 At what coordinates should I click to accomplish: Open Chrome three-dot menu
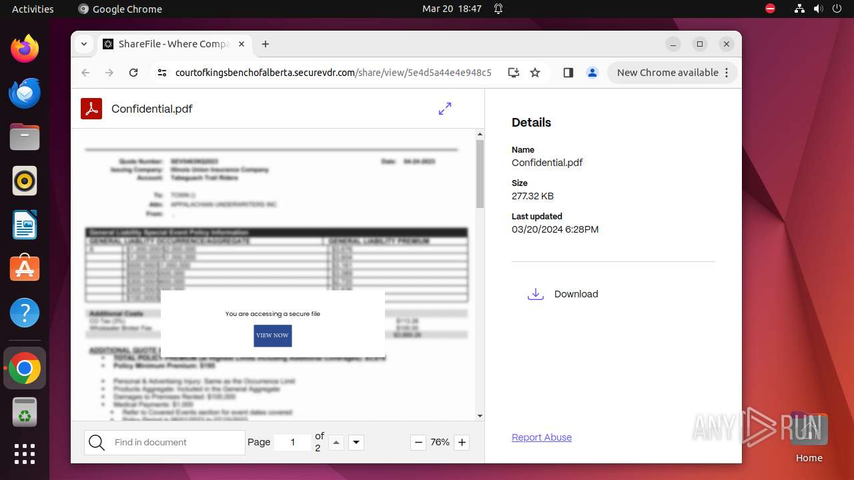click(x=727, y=73)
